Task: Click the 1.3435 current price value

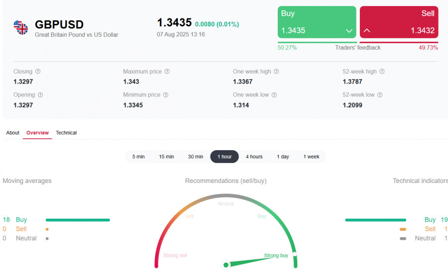Action: [x=174, y=22]
